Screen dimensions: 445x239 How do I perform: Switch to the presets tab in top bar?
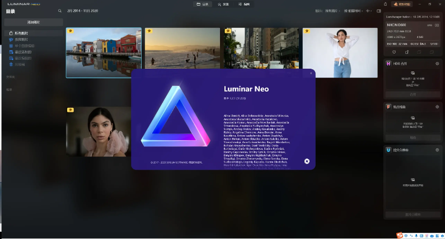coord(223,4)
